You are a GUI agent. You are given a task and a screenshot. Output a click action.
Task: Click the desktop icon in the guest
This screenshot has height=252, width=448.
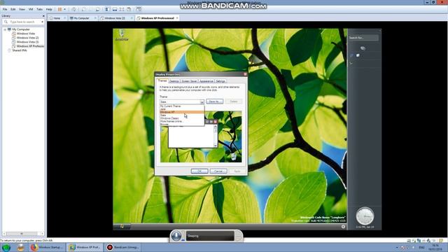coord(122,35)
